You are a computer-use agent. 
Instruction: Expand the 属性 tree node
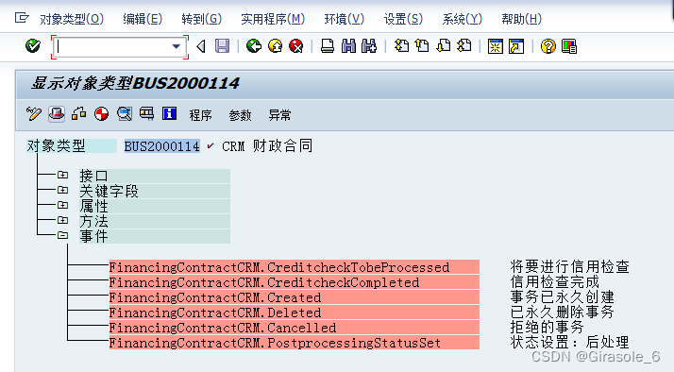click(62, 205)
